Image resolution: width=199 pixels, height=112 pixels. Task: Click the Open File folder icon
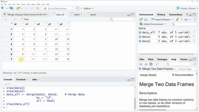[18, 8]
